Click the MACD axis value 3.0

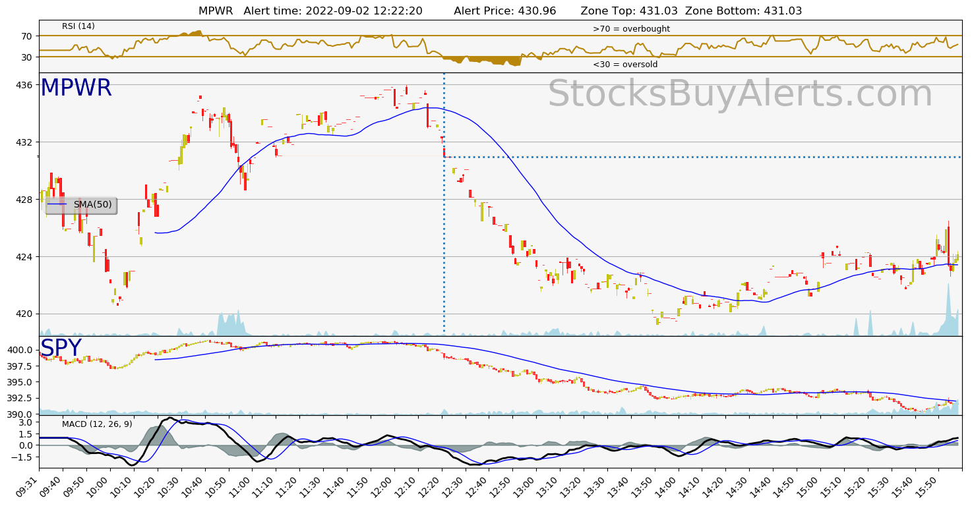tap(26, 422)
